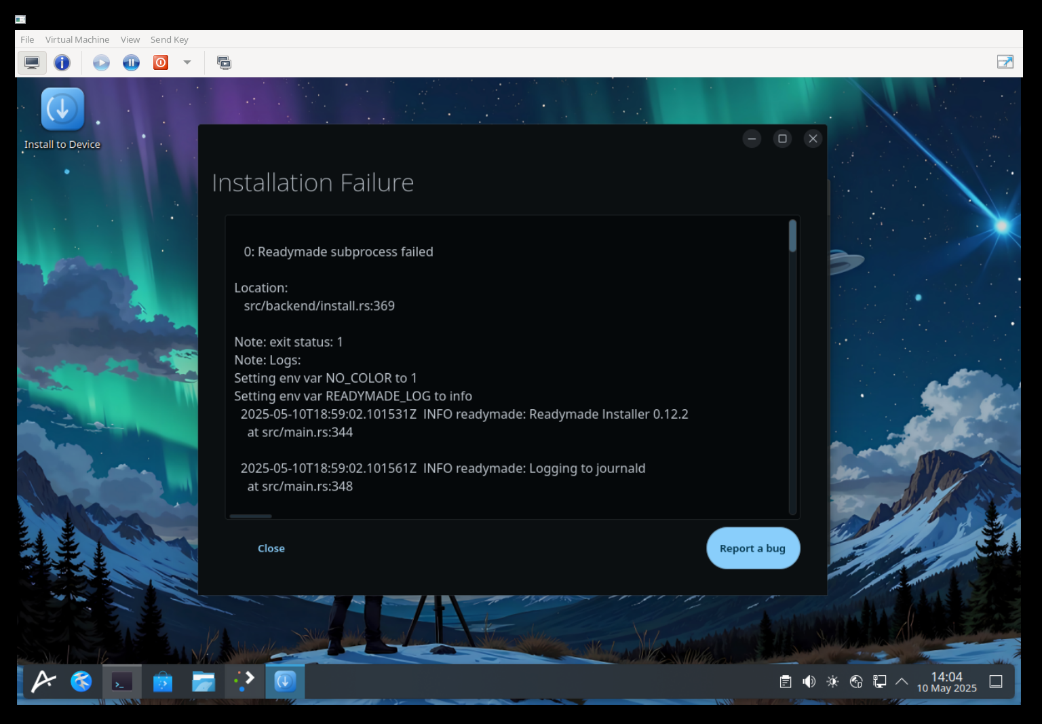Open the shutdown options dropdown arrow
The height and width of the screenshot is (724, 1042).
click(x=187, y=62)
